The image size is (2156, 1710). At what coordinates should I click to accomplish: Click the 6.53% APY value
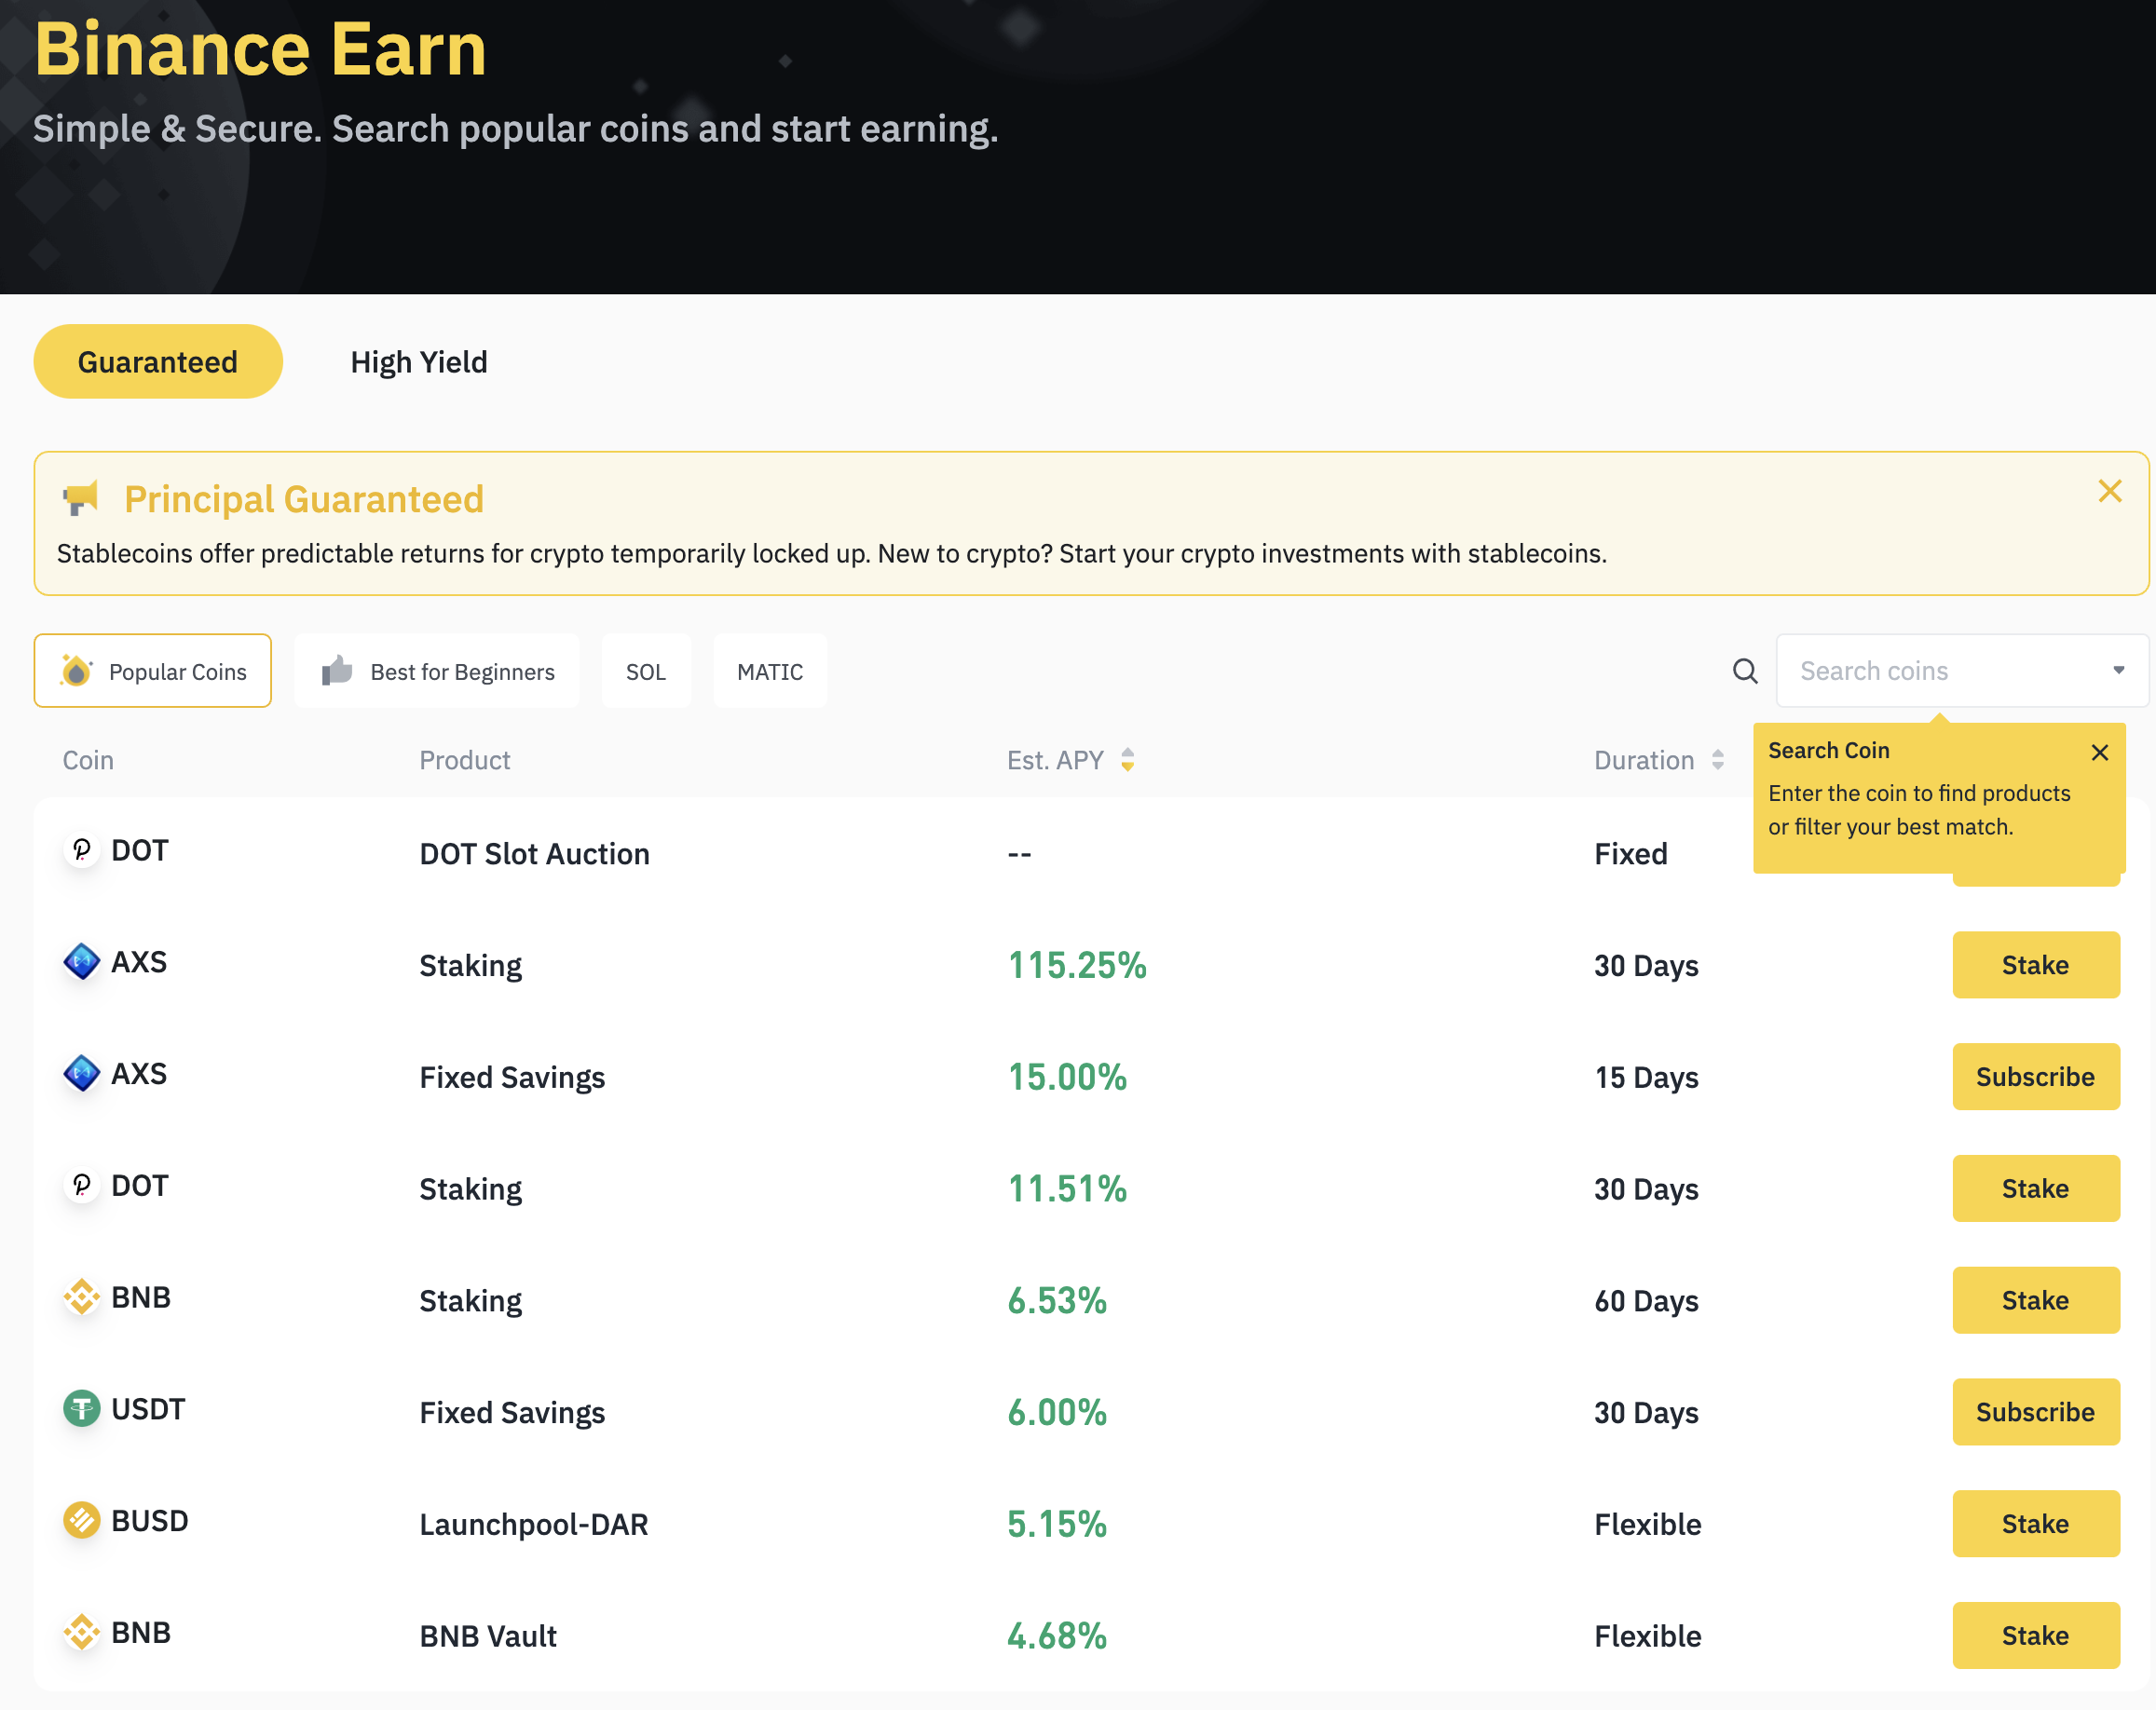click(x=1057, y=1300)
